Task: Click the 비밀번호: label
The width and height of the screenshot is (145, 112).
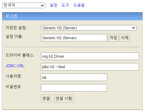Action: coord(14,87)
